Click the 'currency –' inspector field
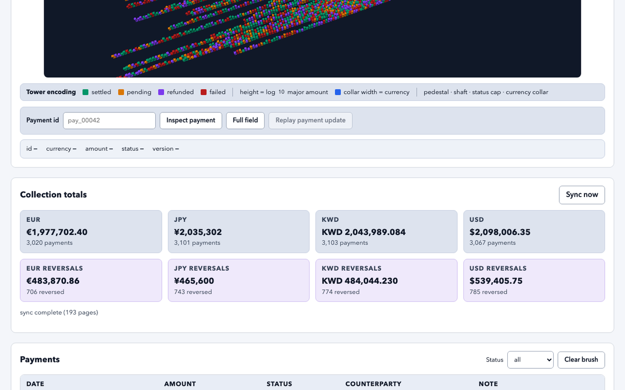 tap(61, 149)
